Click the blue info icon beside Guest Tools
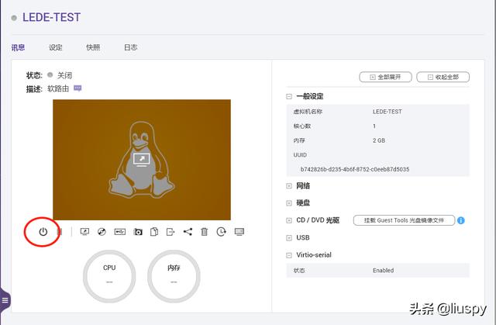This screenshot has height=325, width=496. 461,220
